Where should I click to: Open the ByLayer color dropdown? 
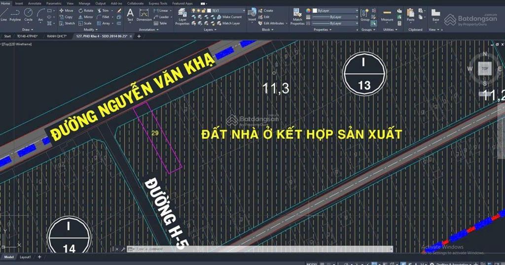(335, 11)
